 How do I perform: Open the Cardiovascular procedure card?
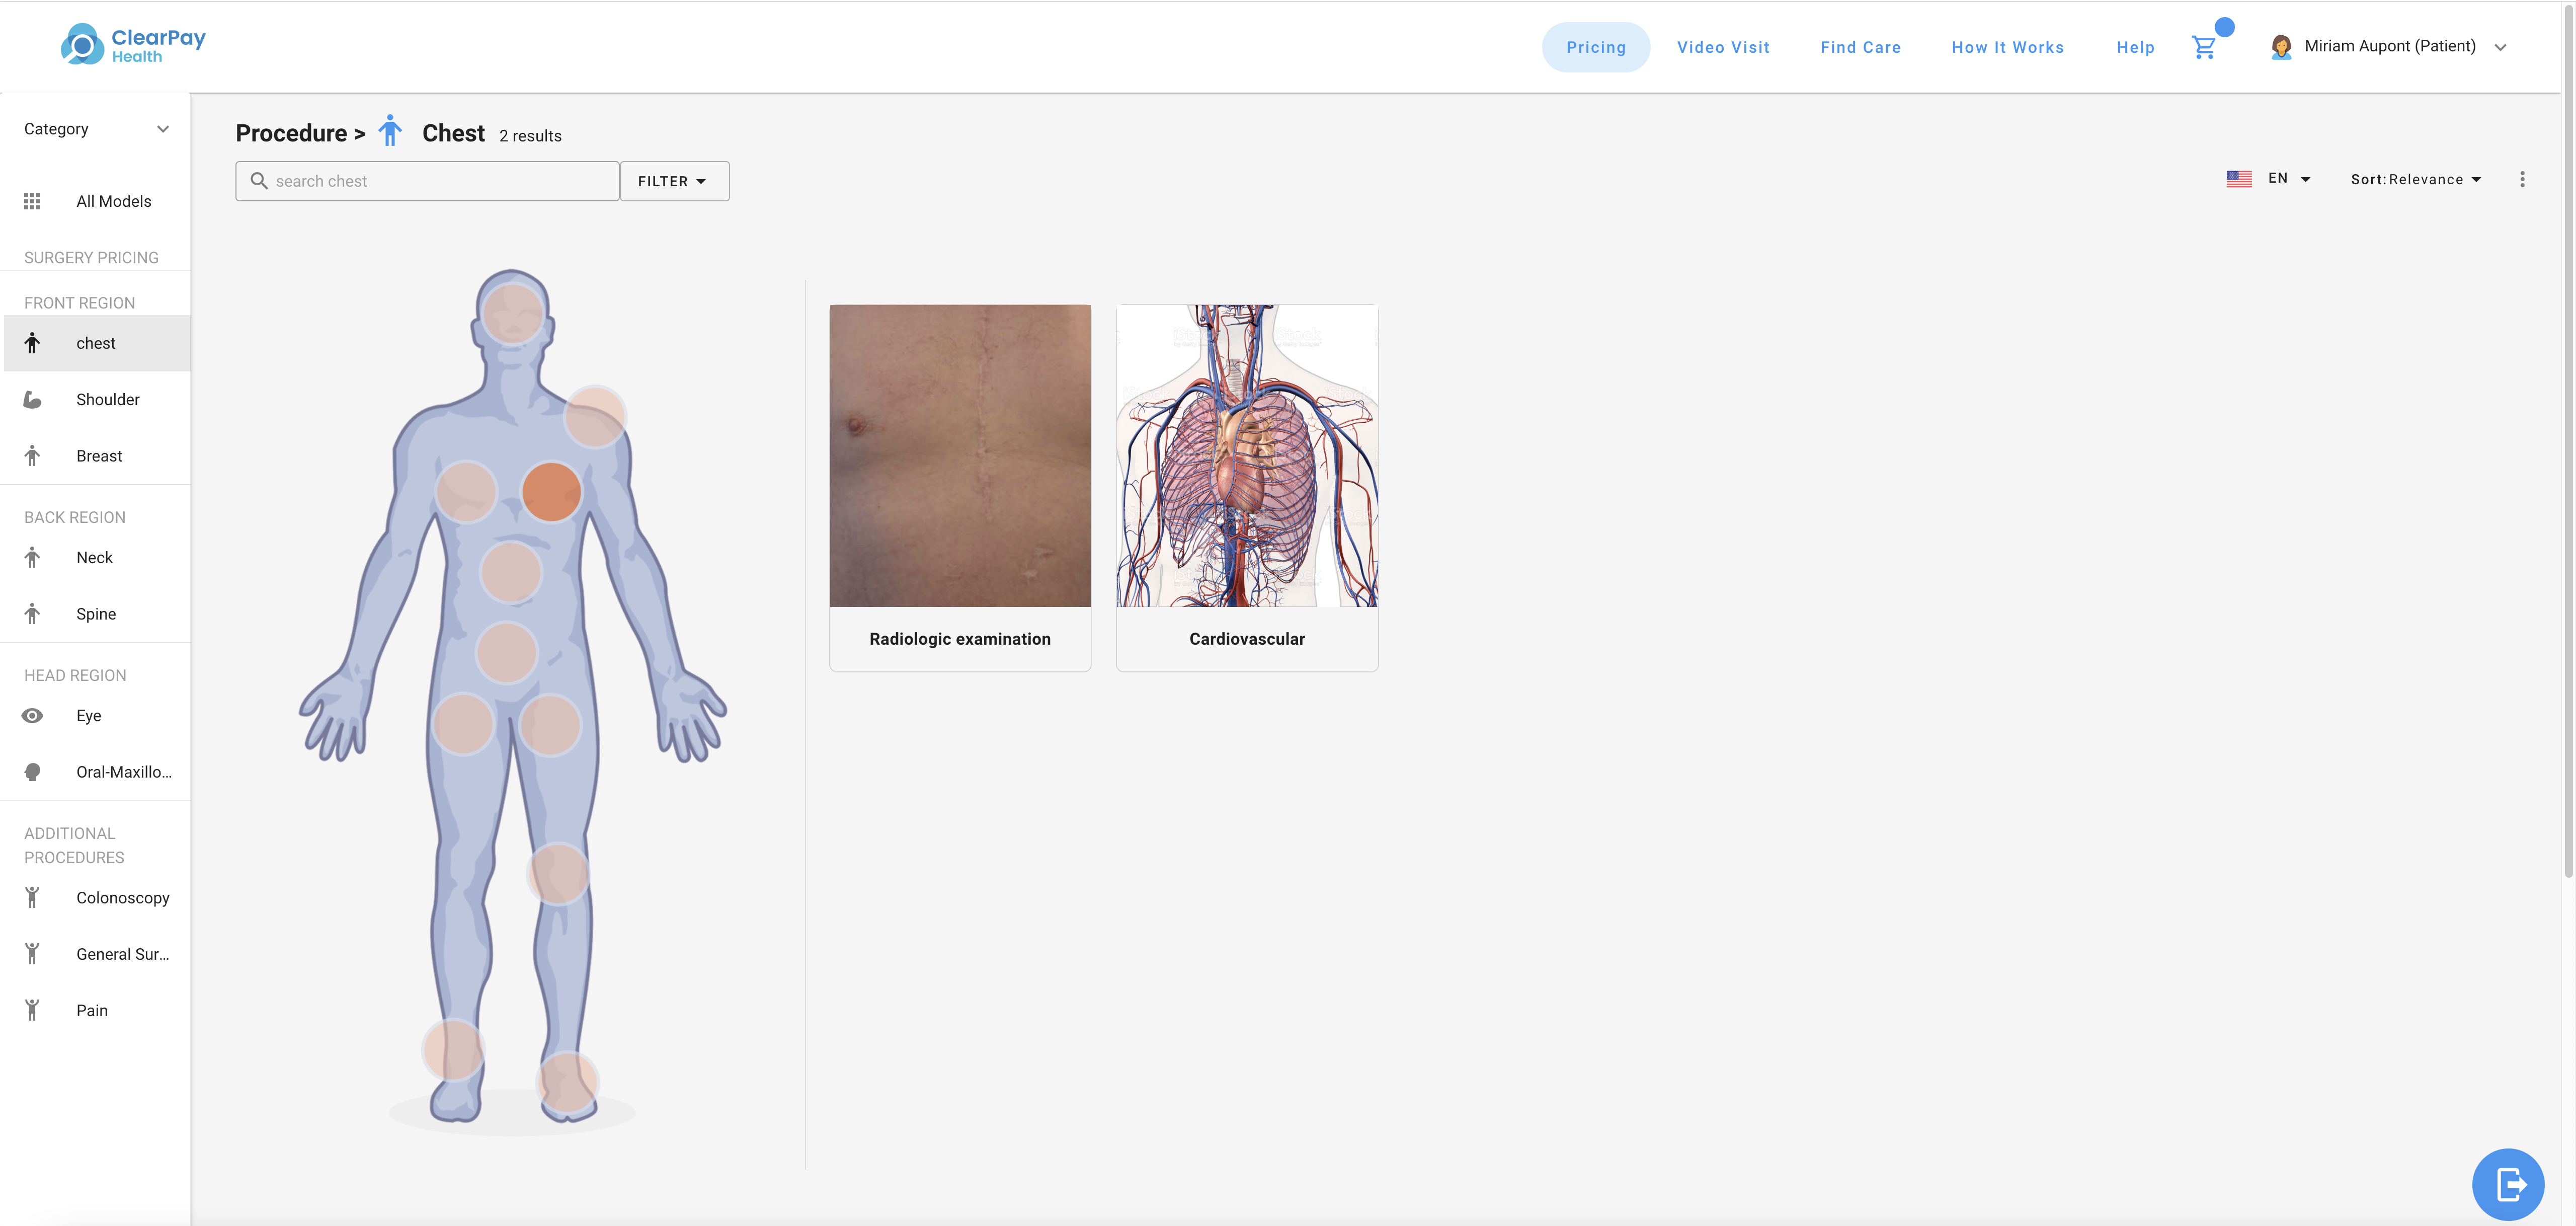(1246, 487)
